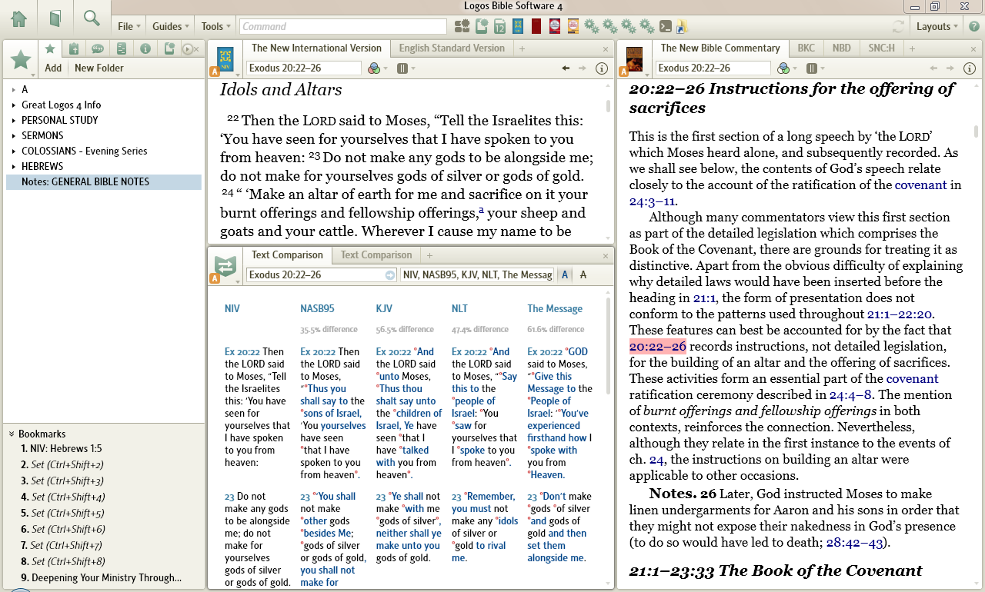985x592 pixels.
Task: Open the Great Logos 4 Info folder
Action: click(61, 105)
